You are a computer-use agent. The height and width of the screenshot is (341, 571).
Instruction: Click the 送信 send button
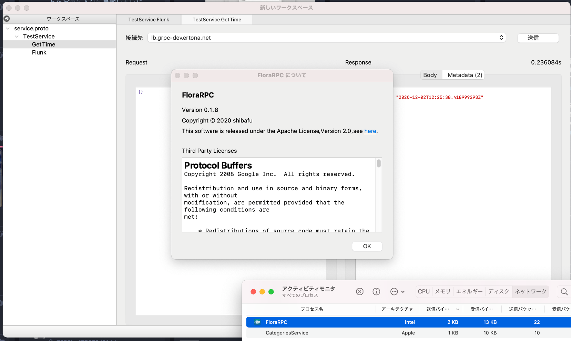point(538,38)
